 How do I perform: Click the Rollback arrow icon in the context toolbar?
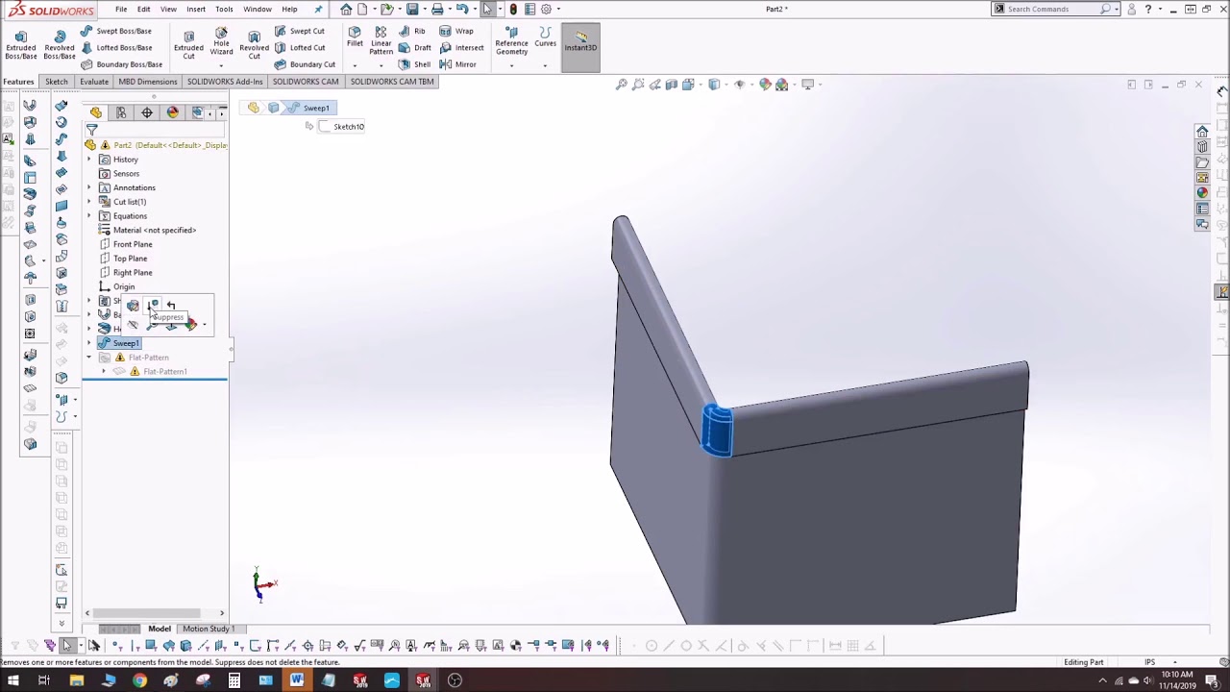tap(171, 306)
